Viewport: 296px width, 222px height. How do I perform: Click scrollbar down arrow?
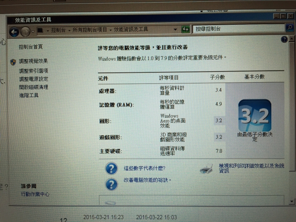coord(292,201)
